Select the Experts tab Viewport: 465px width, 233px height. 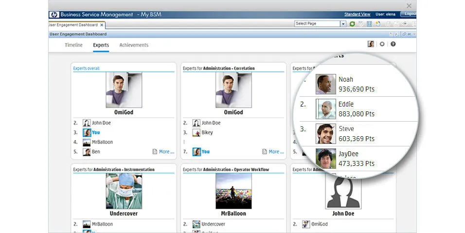tap(101, 45)
